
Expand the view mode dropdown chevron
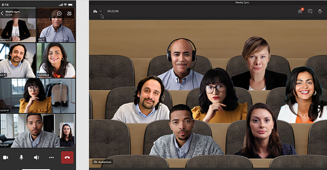pyautogui.click(x=101, y=11)
